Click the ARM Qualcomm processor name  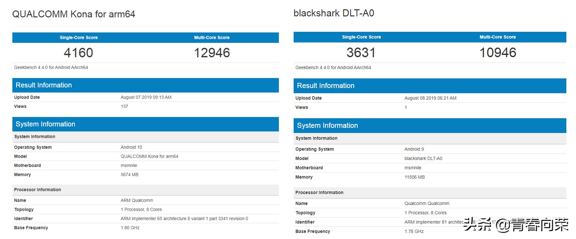[x=137, y=200]
